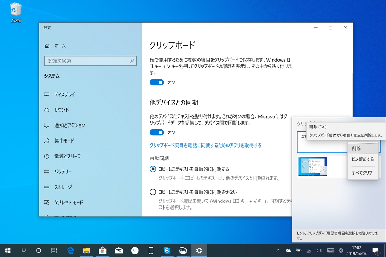Launch Microsoft Edge from the taskbar
This screenshot has width=386, height=257.
click(x=70, y=250)
